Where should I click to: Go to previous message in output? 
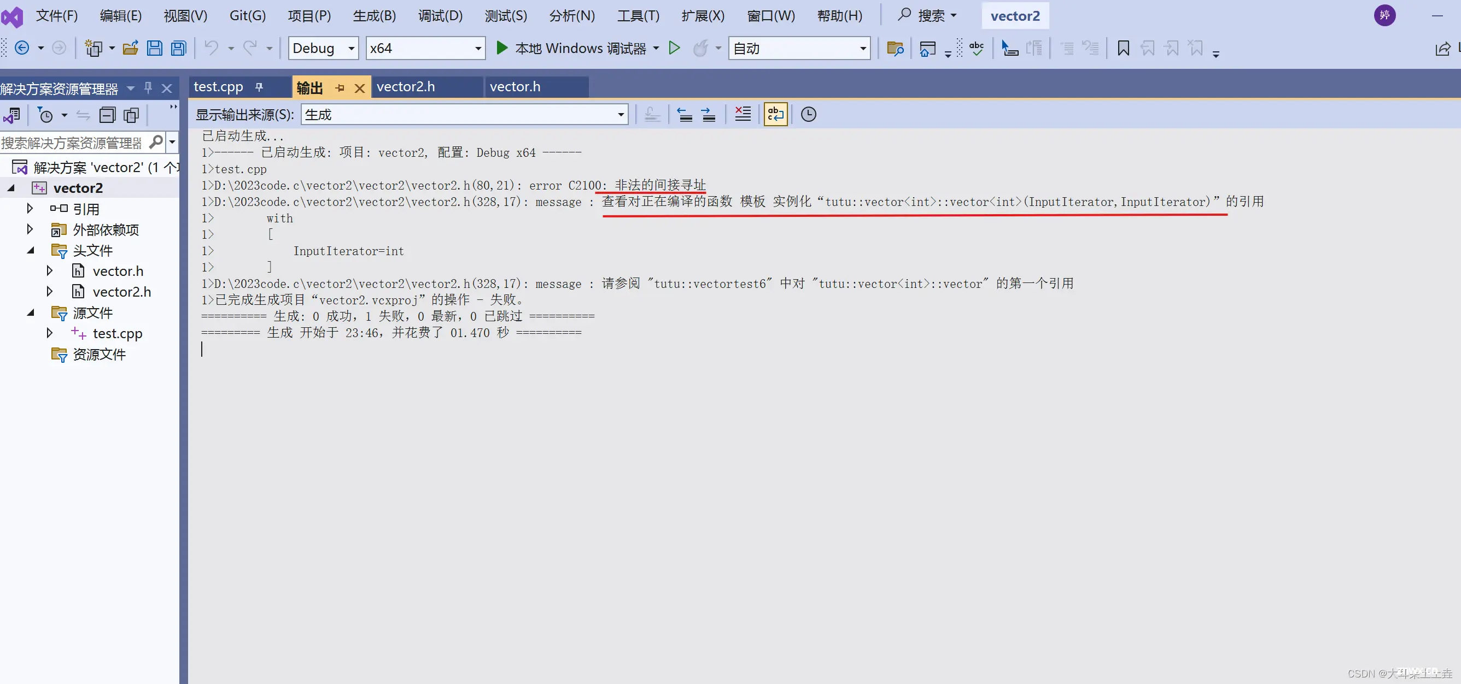(685, 114)
